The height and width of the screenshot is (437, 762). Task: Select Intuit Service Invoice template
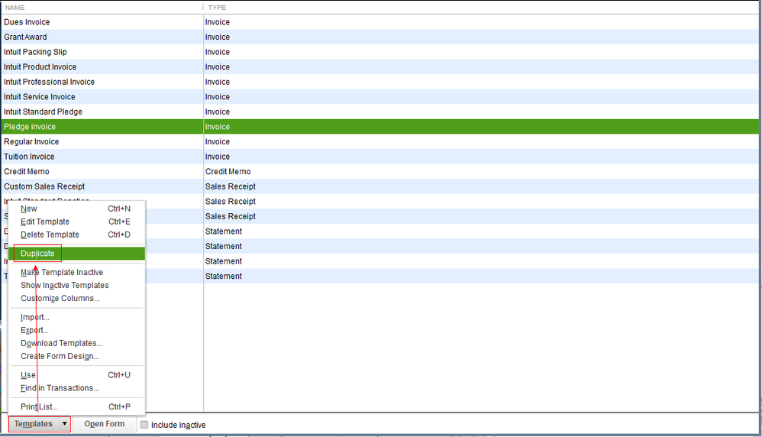(40, 97)
